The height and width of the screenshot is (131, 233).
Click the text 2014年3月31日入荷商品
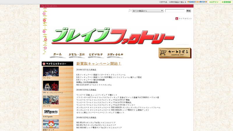[x=86, y=70]
